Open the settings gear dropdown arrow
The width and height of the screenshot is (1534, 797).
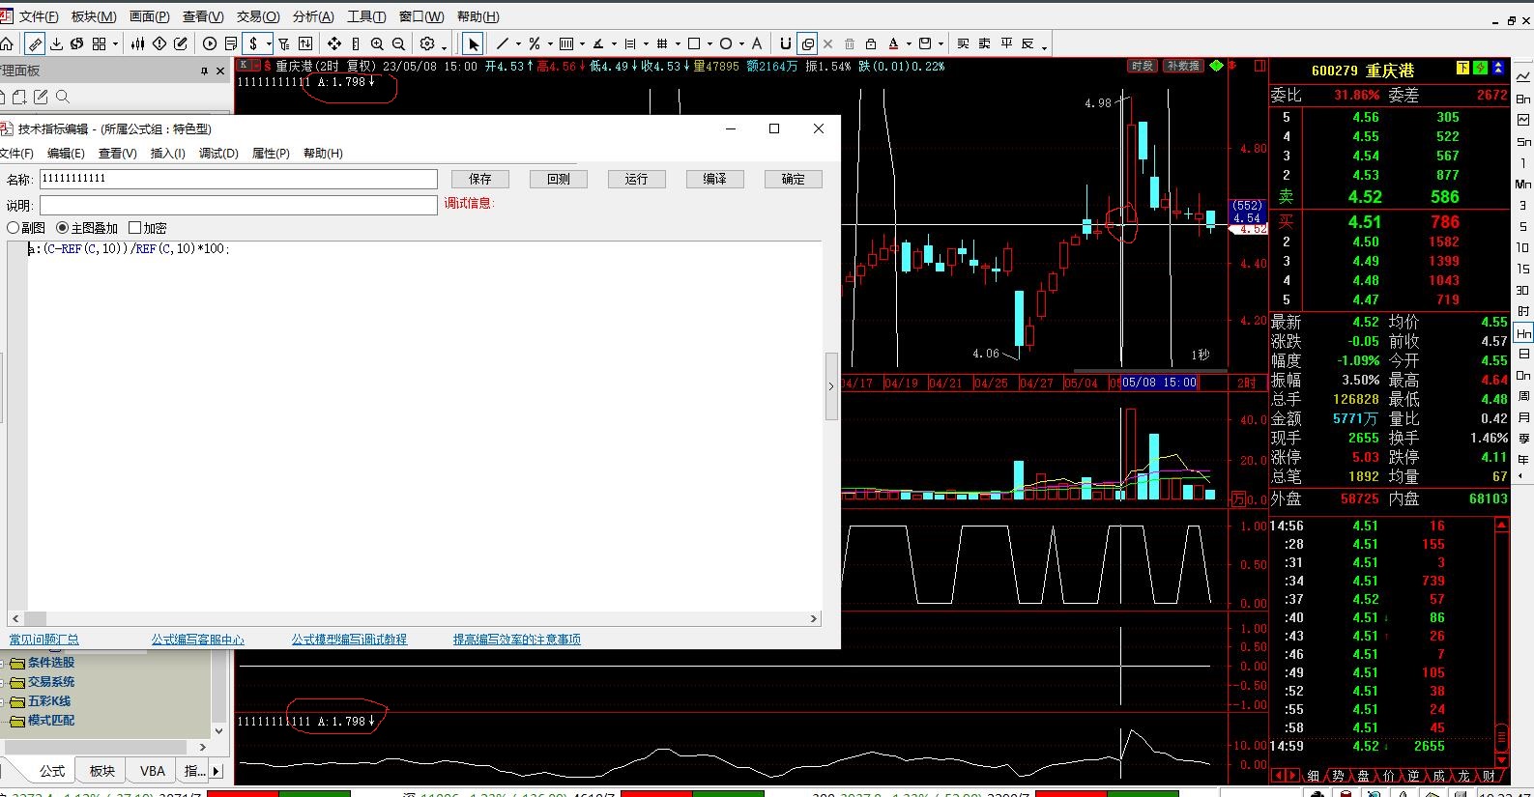point(444,45)
